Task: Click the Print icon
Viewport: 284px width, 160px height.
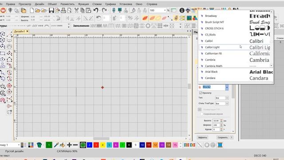Action: tap(63, 11)
